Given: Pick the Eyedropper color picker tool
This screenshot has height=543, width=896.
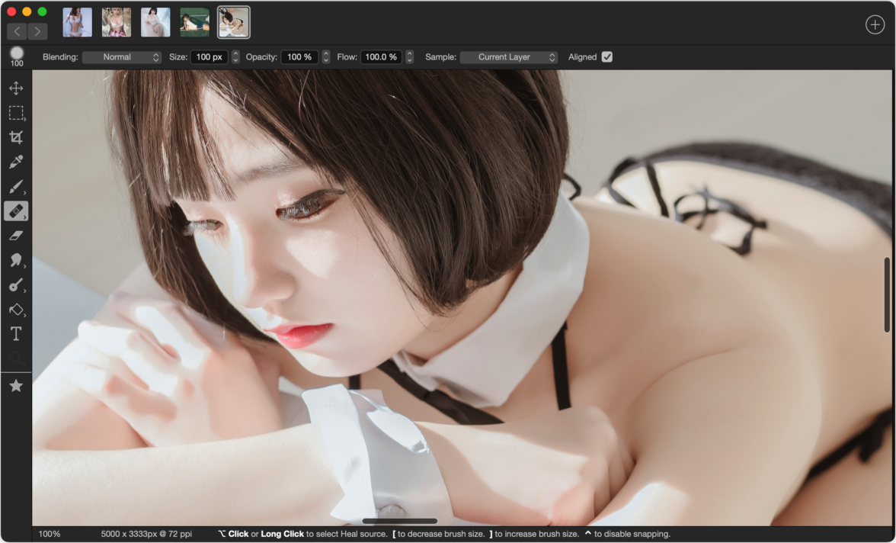Looking at the screenshot, I should tap(16, 162).
